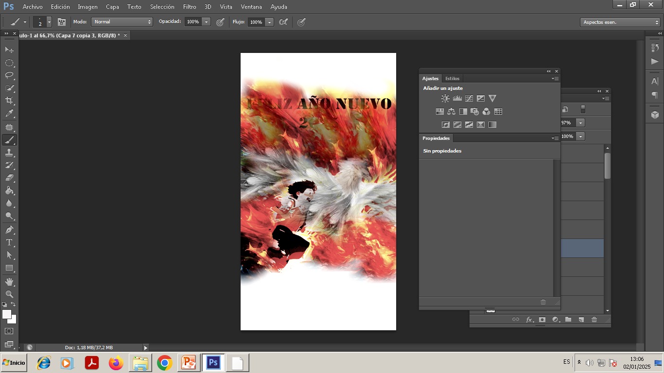The width and height of the screenshot is (664, 373).
Task: Add a Threshold adjustment
Action: coord(469,124)
